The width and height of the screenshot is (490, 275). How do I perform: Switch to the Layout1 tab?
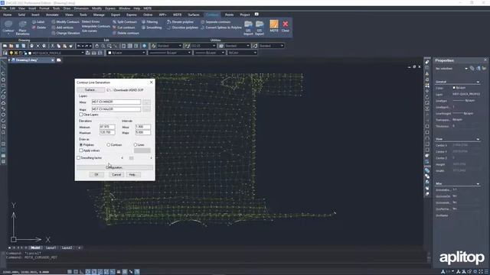[51, 247]
